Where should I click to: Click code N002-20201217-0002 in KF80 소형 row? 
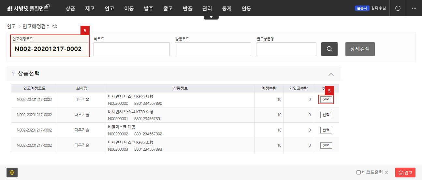coord(34,115)
